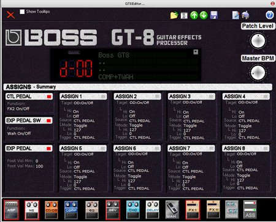Open the notes edit icon
This screenshot has height=222, width=276.
pos(236,15)
